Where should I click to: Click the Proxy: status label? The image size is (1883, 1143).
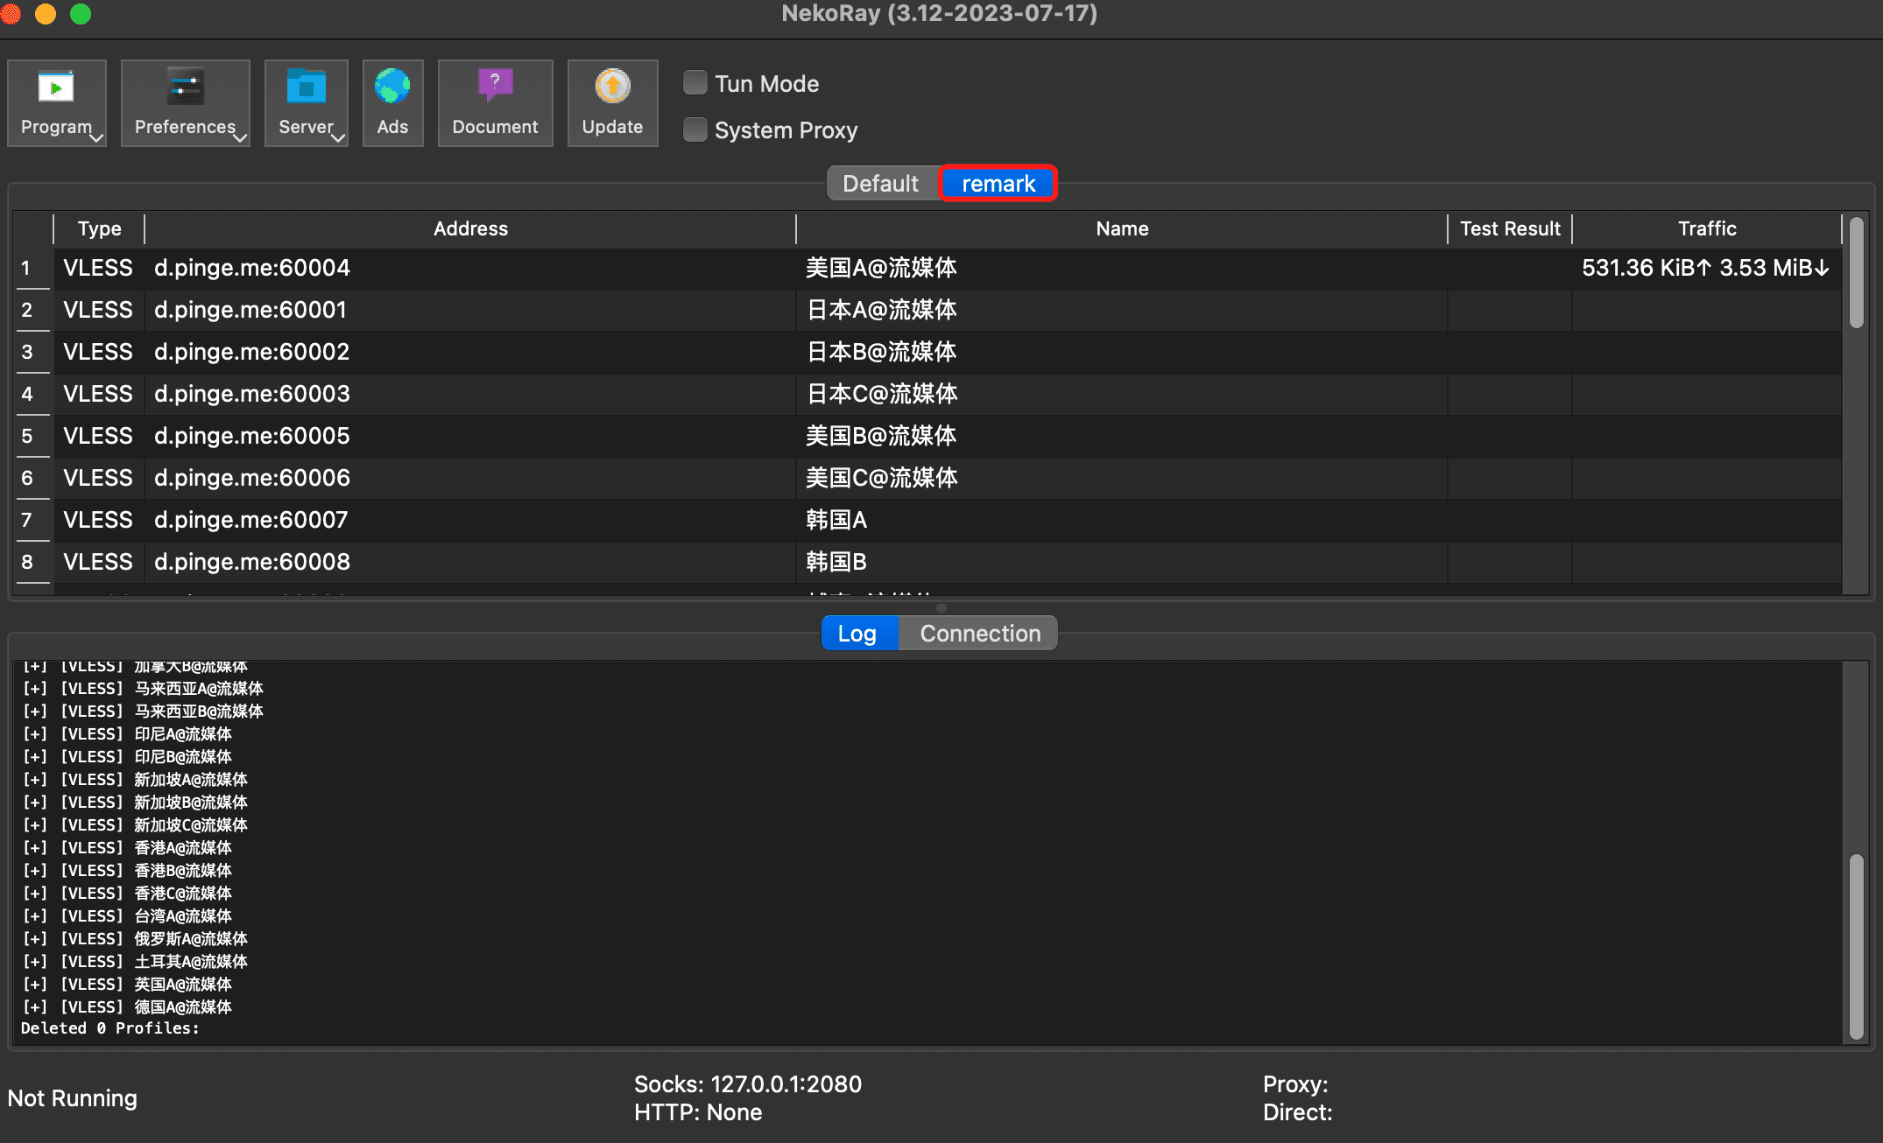[1295, 1084]
